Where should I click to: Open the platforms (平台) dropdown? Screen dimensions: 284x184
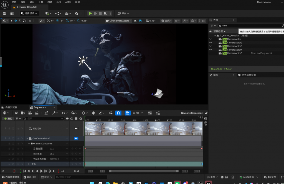pos(123,13)
